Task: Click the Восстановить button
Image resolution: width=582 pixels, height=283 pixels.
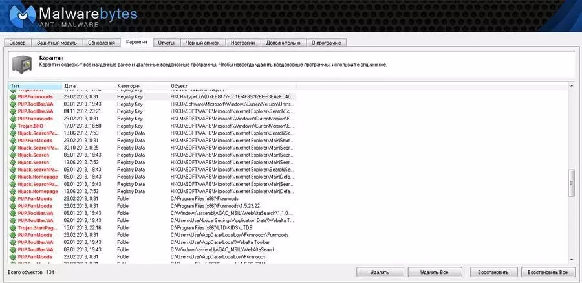Action: [x=493, y=272]
